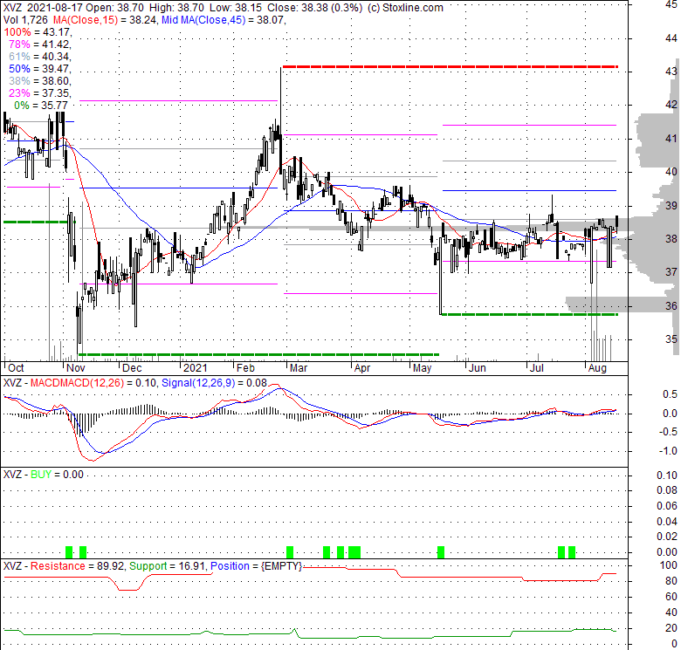
Task: Click the 'Nov' month label on time axis
Action: point(76,368)
